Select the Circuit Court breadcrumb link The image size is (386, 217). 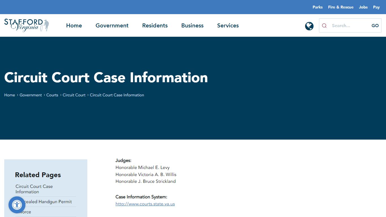click(x=74, y=95)
